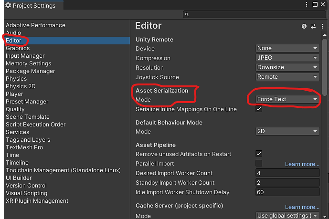Click the magnifier icon in search field
This screenshot has height=219, width=329.
tap(188, 15)
